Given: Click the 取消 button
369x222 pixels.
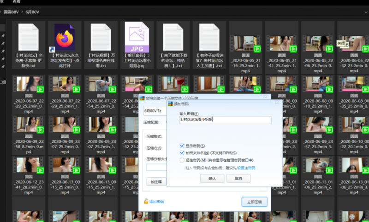Looking at the screenshot, I should (x=238, y=178).
